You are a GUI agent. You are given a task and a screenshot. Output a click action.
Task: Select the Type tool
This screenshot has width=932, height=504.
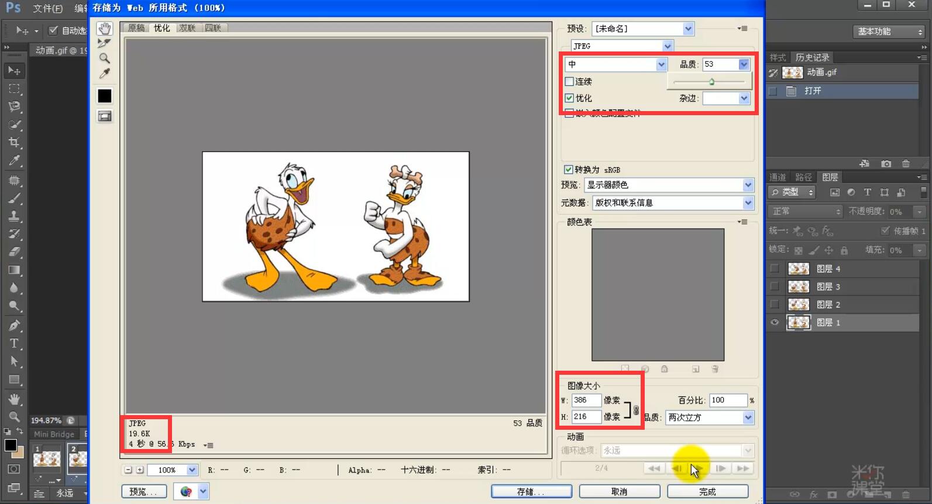point(14,343)
